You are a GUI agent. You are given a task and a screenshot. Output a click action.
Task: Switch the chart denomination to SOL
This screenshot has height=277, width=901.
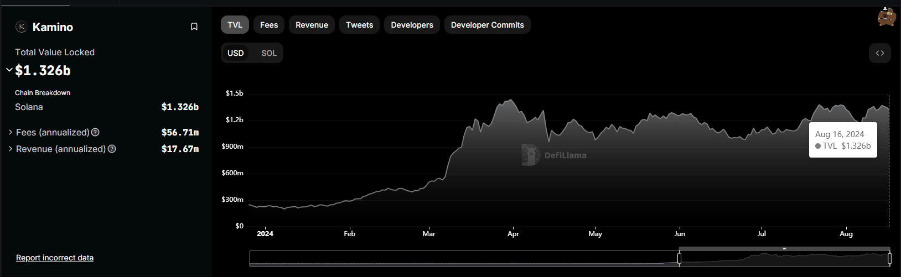tap(269, 53)
